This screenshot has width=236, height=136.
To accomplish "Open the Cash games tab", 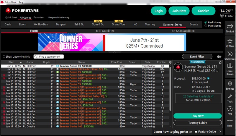I will point(8,24).
